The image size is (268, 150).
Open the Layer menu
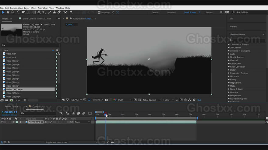click(x=27, y=8)
